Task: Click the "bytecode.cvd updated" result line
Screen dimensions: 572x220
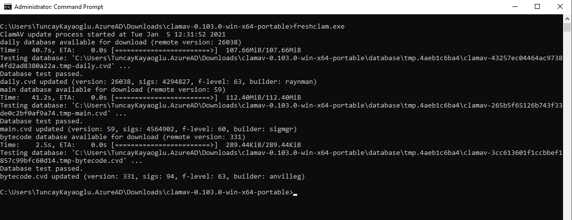Action: (152, 177)
